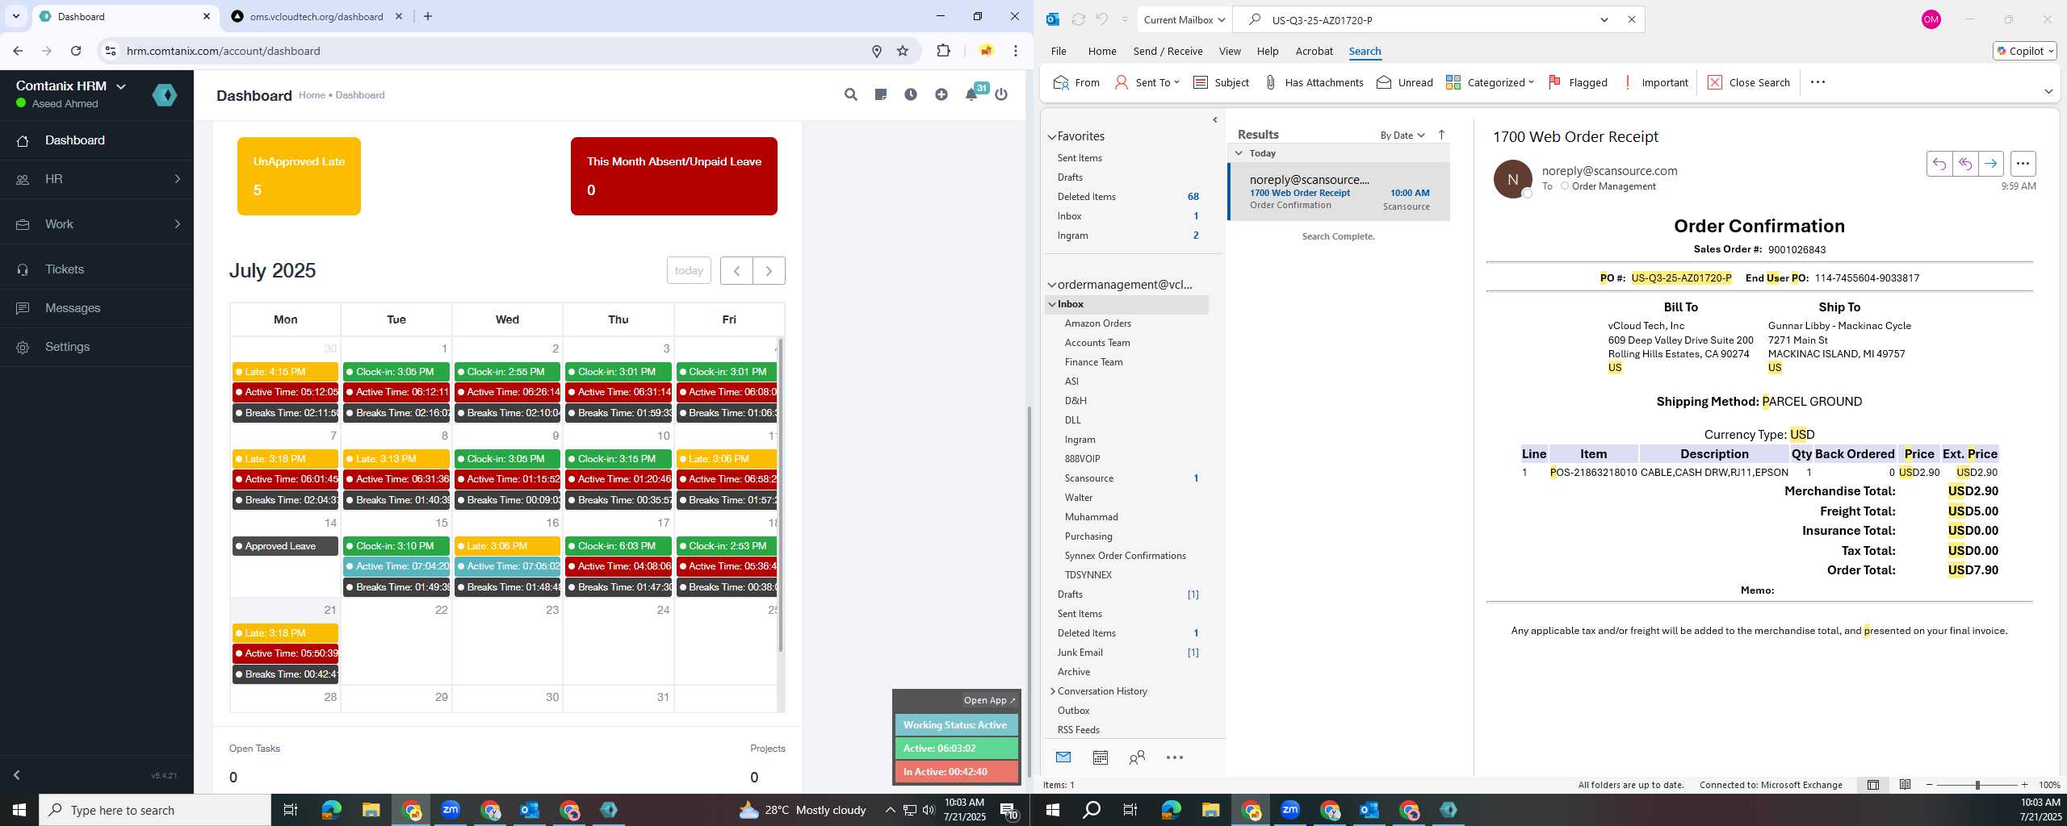The image size is (2067, 826).
Task: Open the Copilot button in Outlook
Action: click(2024, 51)
